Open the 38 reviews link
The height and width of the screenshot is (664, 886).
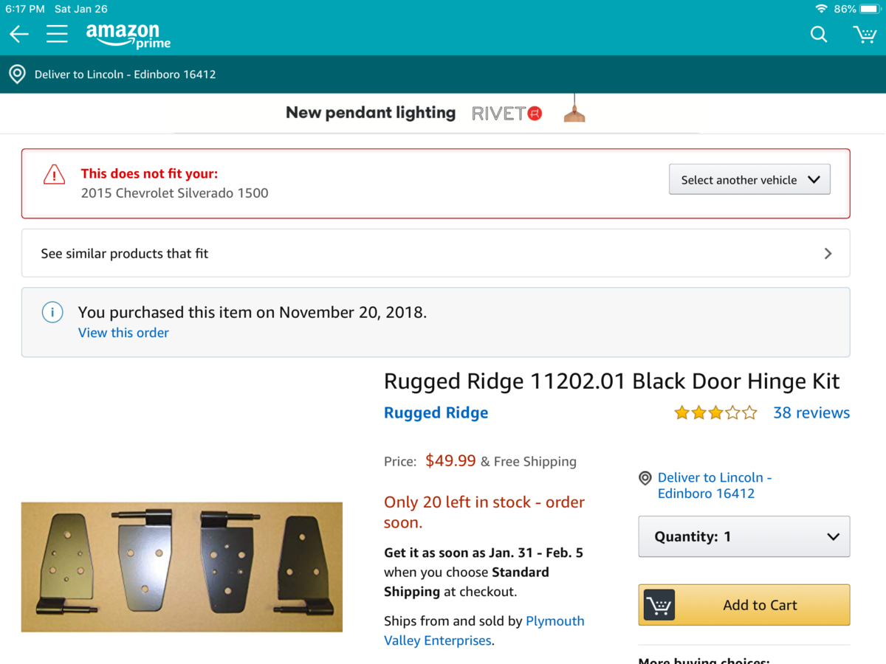coord(811,413)
